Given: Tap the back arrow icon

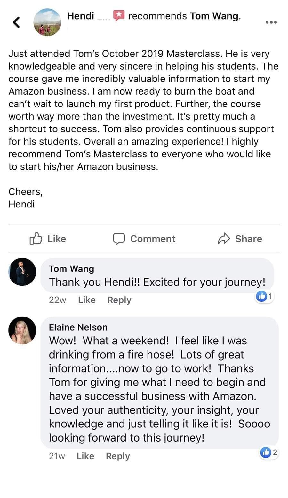Looking at the screenshot, I should pos(16,22).
